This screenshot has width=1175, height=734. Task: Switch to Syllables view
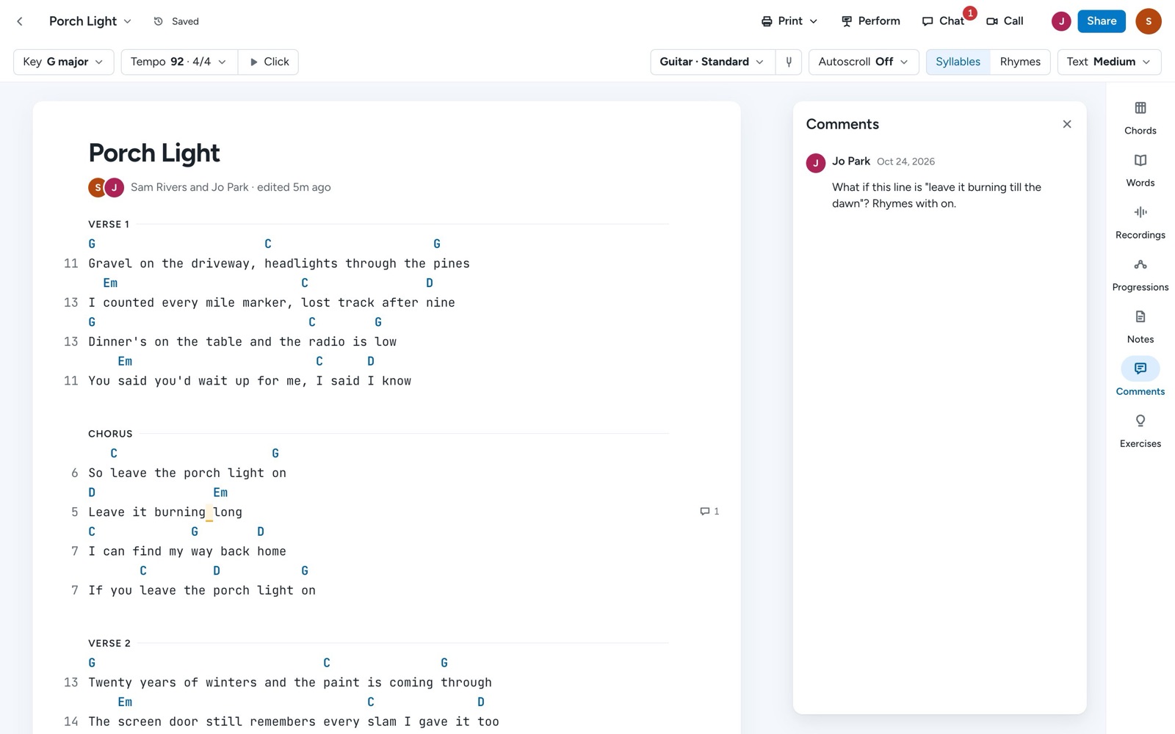coord(958,62)
